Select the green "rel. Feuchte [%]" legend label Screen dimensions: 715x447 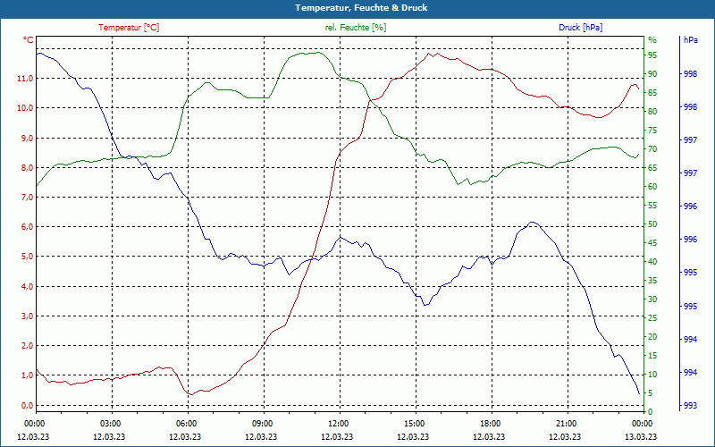click(x=355, y=28)
